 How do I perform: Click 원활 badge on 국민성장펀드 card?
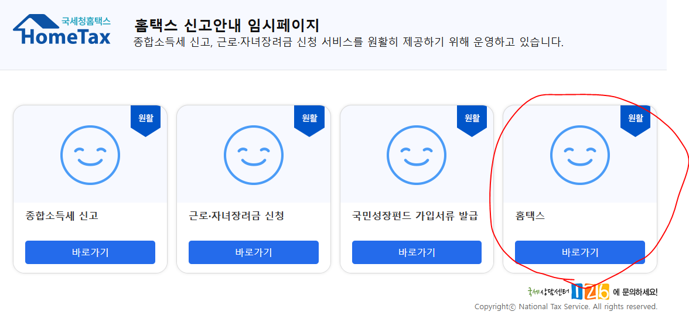click(x=472, y=121)
